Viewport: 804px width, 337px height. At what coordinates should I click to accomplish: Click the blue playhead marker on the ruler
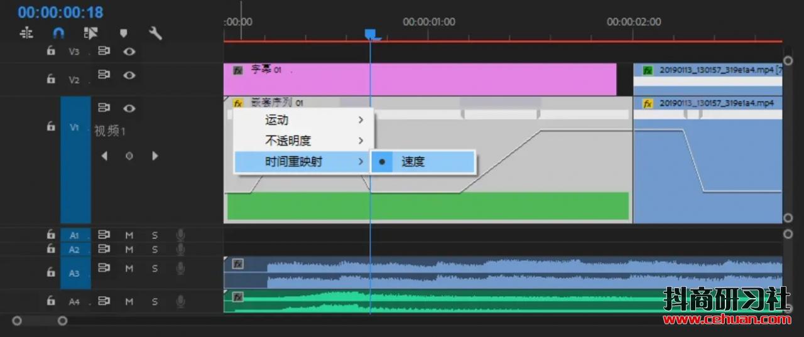[371, 34]
